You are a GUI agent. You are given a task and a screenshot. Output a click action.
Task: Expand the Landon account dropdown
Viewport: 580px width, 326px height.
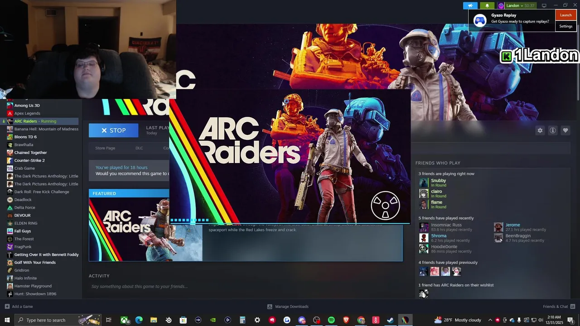tap(522, 5)
